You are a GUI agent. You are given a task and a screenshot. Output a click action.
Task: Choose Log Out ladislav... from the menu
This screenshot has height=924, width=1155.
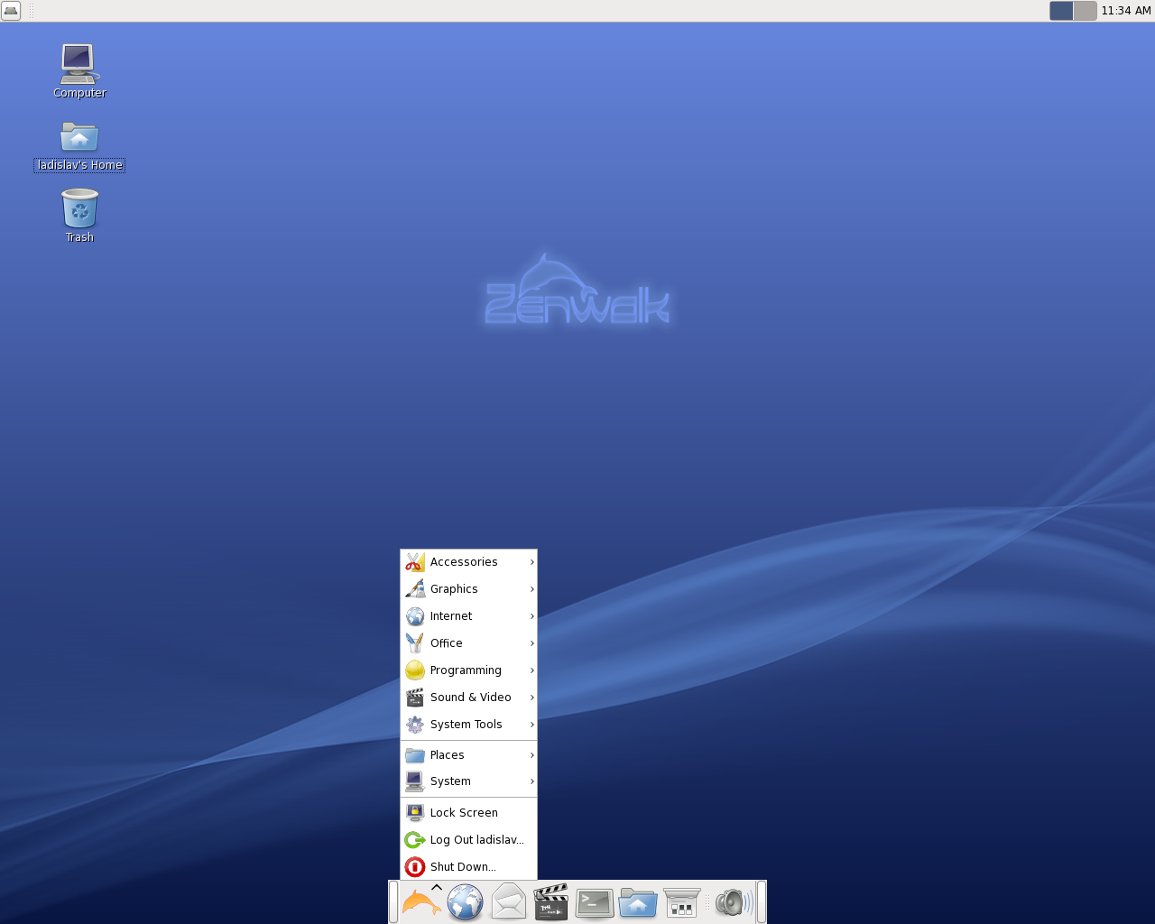(469, 840)
